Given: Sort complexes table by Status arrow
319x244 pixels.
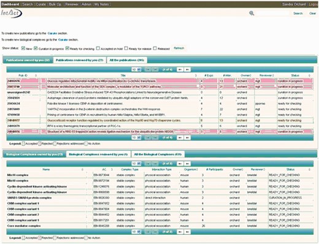Looking at the screenshot, I should pos(310,170).
